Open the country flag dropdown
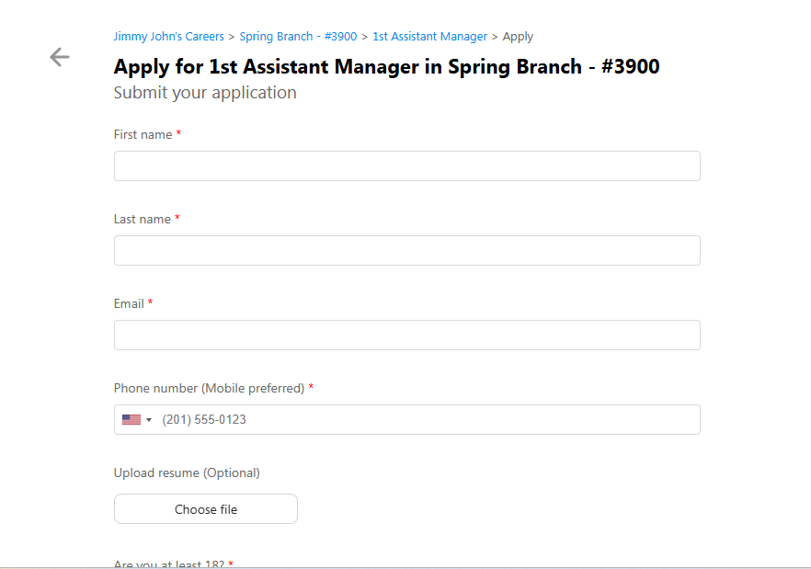Image resolution: width=811 pixels, height=569 pixels. [136, 419]
